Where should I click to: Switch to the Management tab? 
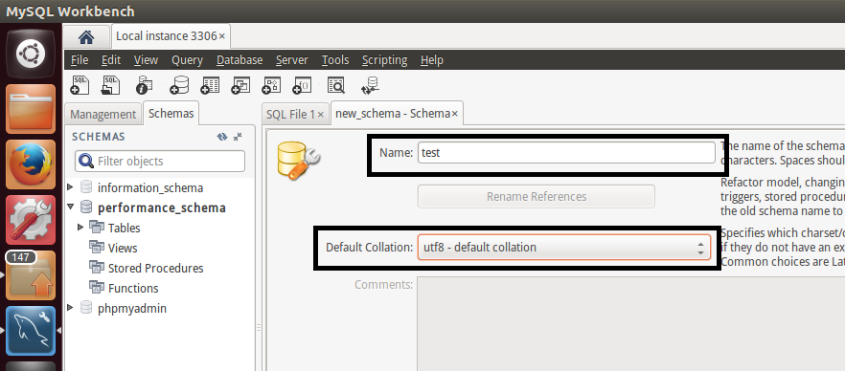103,114
